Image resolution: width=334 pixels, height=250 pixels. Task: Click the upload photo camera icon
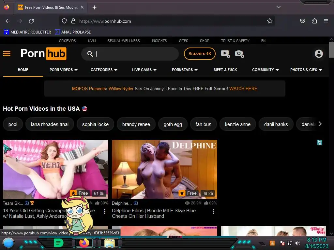[x=239, y=54]
